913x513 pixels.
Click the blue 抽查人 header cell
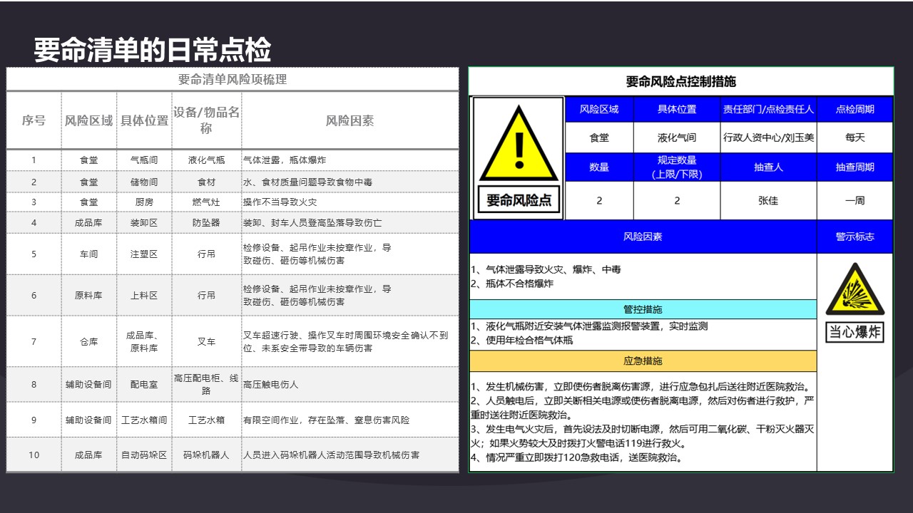(768, 167)
